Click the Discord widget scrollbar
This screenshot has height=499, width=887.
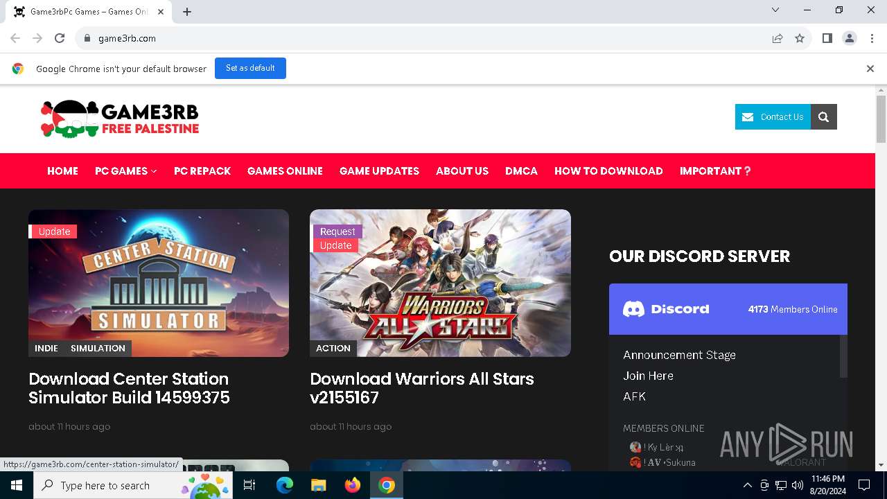[x=843, y=356]
